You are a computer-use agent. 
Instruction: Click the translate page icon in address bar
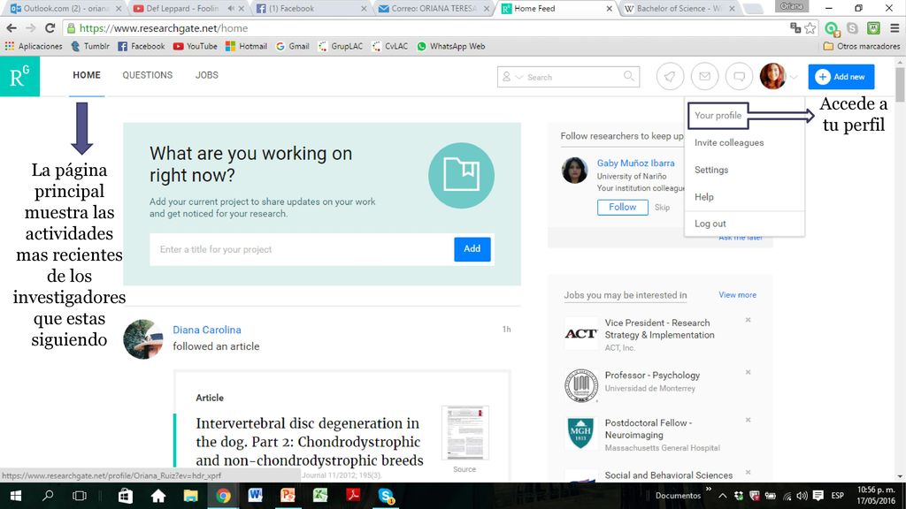click(795, 27)
